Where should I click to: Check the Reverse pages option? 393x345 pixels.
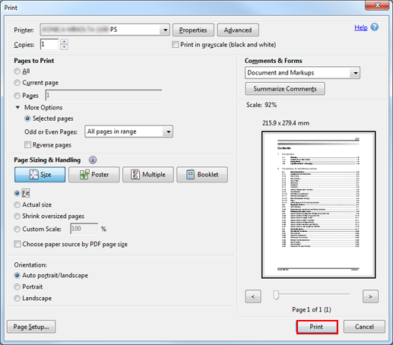[x=27, y=145]
